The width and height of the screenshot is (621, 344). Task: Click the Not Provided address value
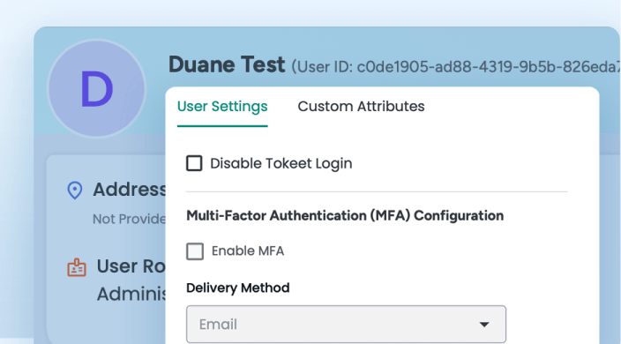(129, 219)
